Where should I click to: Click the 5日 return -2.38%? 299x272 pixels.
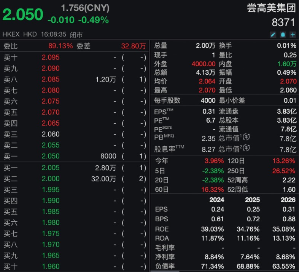click(x=213, y=171)
